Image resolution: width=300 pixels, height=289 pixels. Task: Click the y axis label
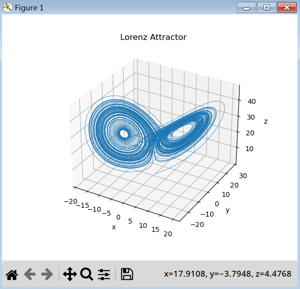click(x=228, y=210)
